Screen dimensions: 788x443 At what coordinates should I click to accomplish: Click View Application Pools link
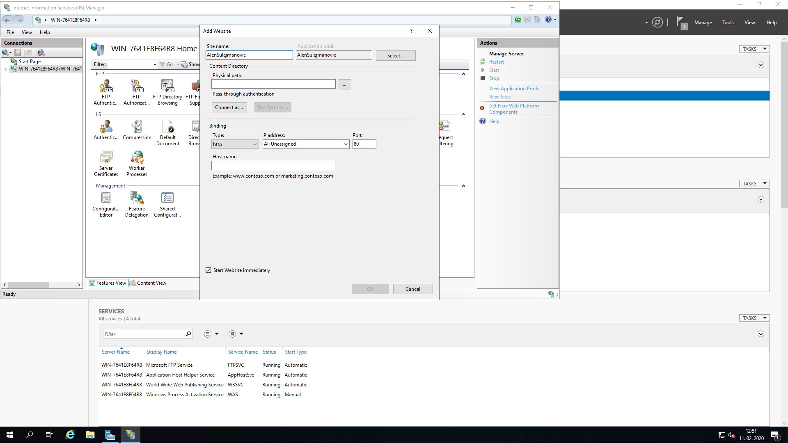tap(514, 89)
